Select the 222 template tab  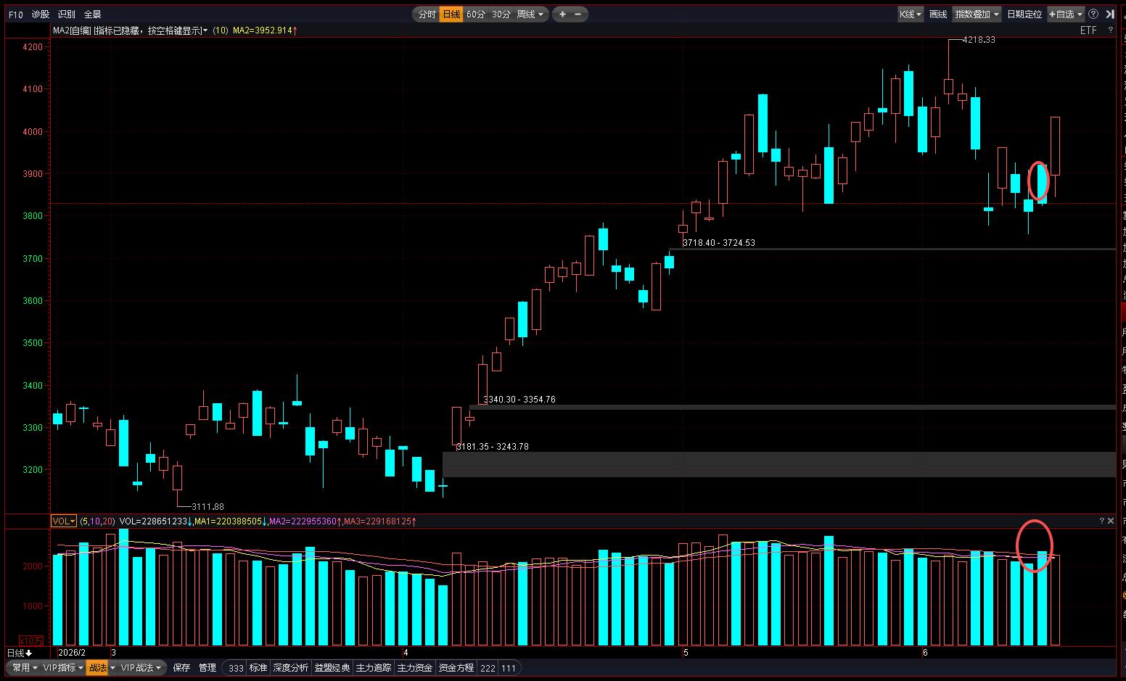point(488,668)
